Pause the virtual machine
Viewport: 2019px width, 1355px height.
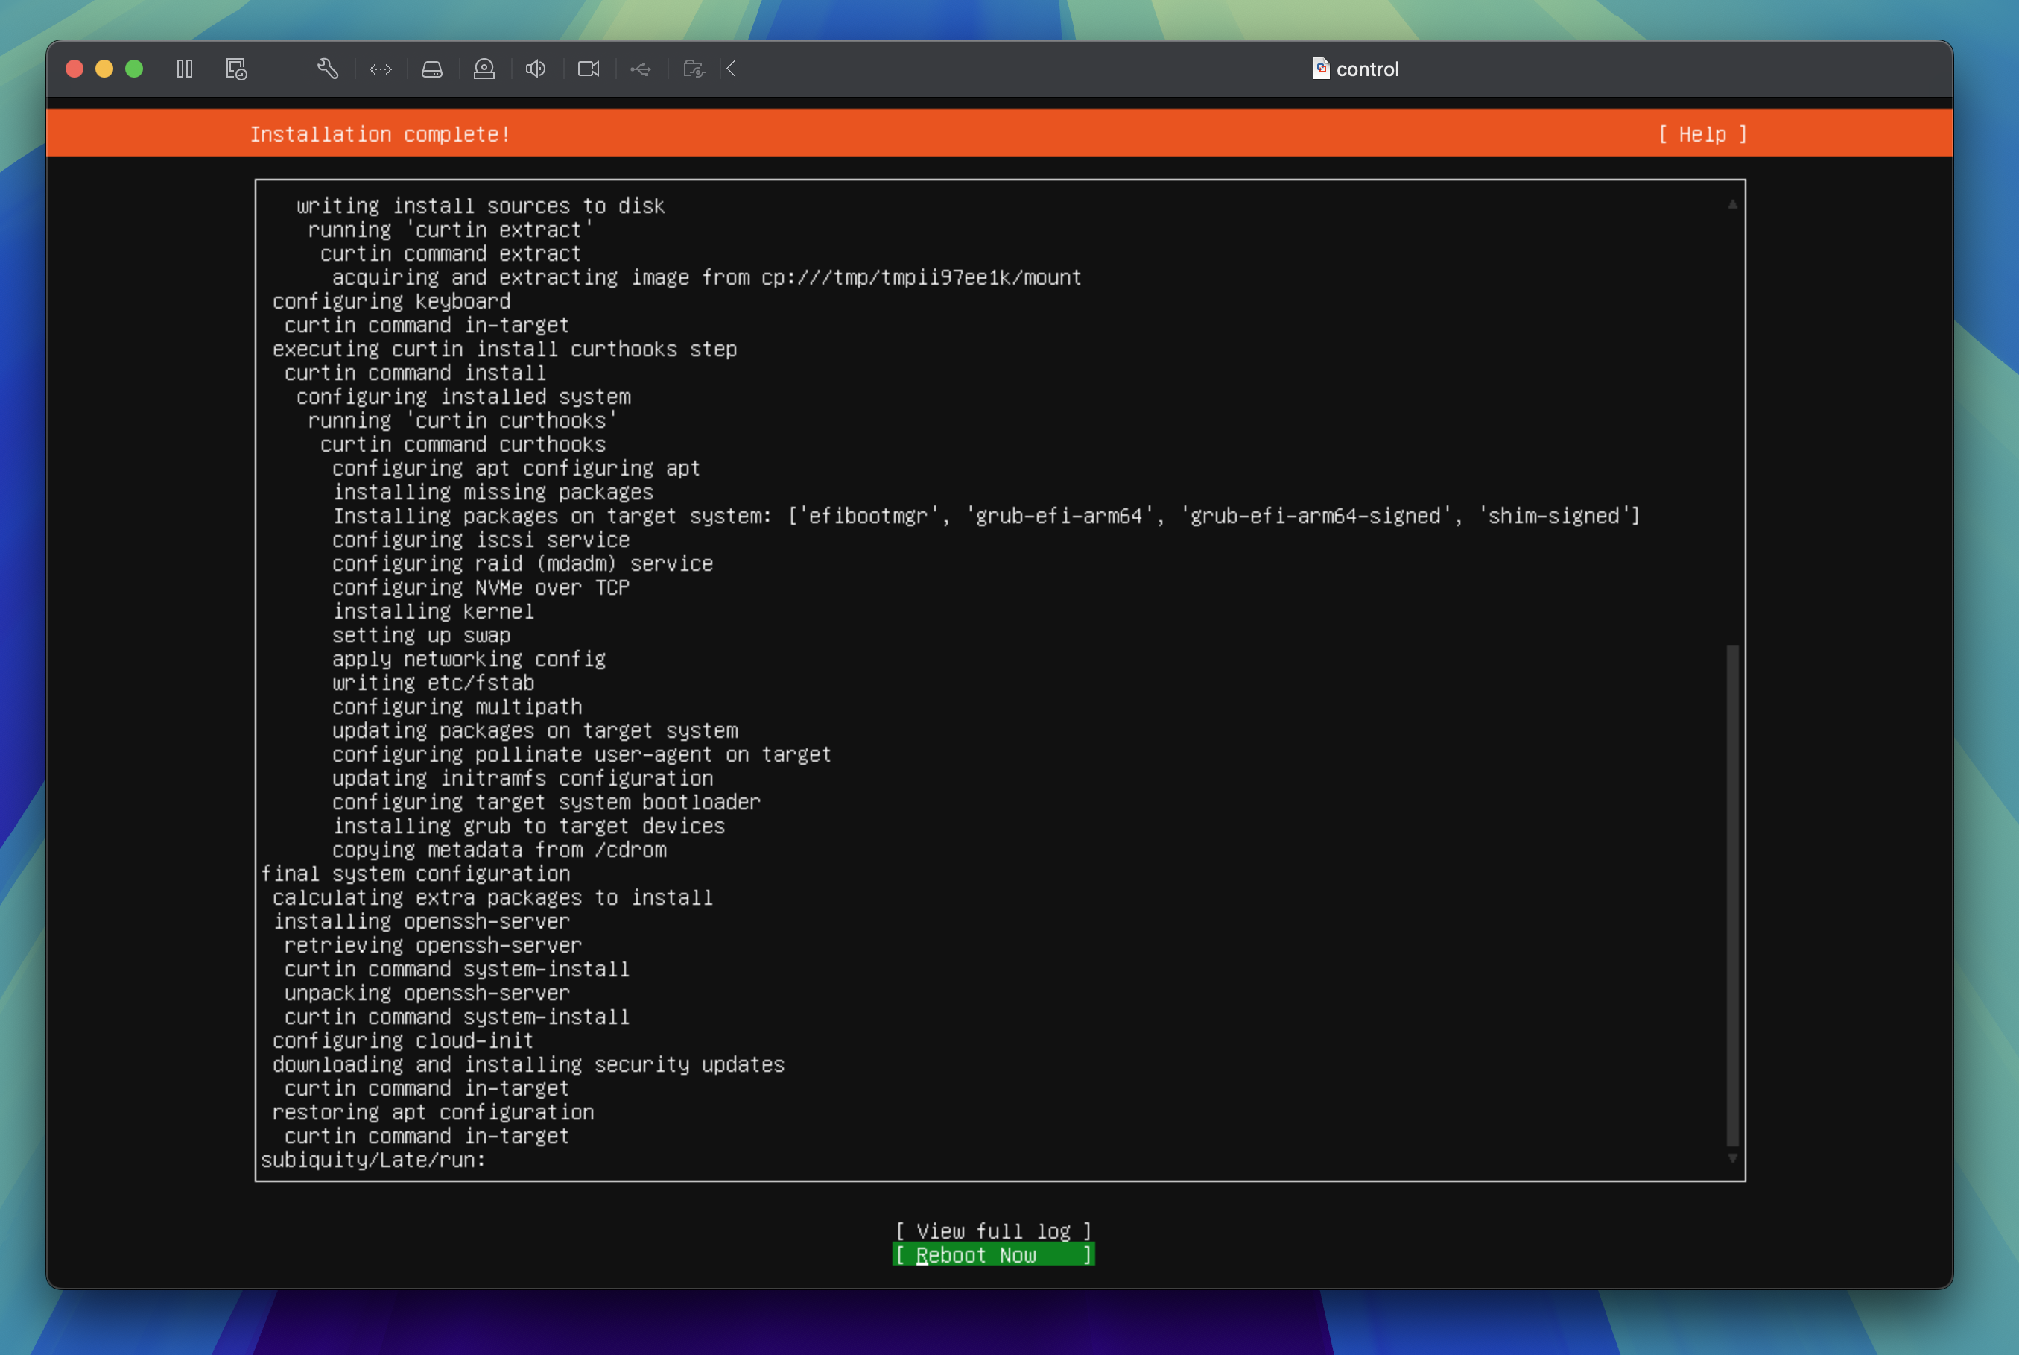(184, 69)
